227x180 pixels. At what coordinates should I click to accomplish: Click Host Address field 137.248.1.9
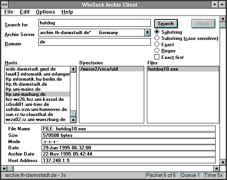pos(129,160)
